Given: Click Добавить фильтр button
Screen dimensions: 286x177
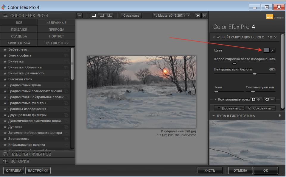Looking at the screenshot, I should click(229, 108).
